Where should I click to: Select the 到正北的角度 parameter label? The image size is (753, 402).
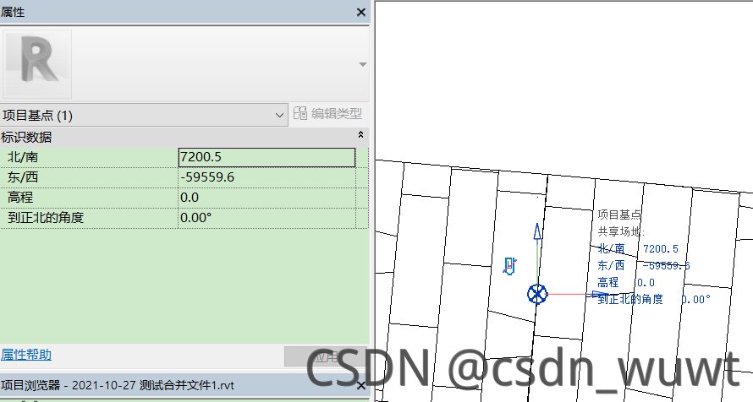46,218
